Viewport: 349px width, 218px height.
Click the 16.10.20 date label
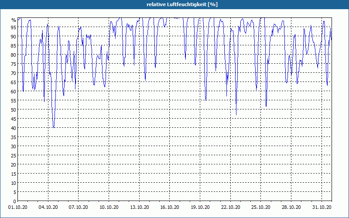170,208
